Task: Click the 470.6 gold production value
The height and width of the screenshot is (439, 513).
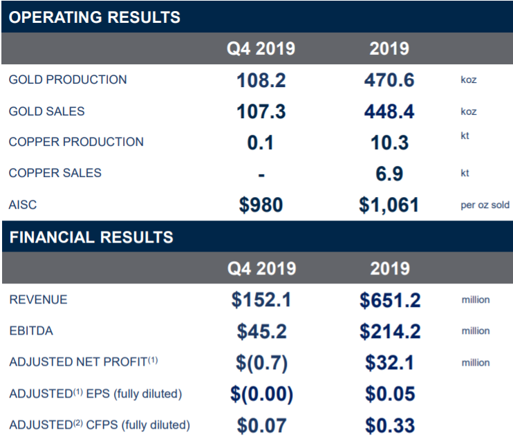Action: point(389,80)
